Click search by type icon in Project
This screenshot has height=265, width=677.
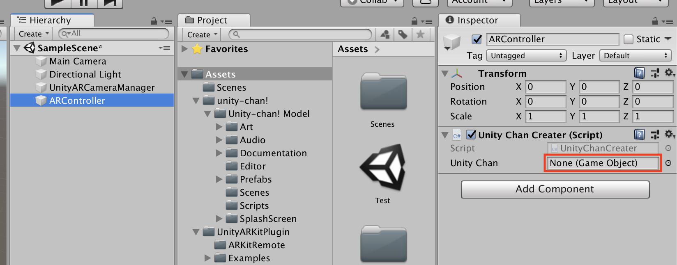coord(385,34)
